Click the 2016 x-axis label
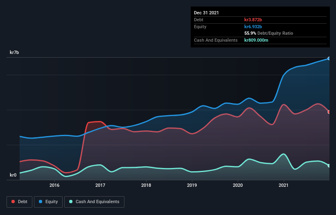Screen dimensions: 336x215 tap(54, 185)
